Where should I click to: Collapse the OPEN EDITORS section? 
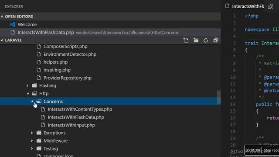(x=2, y=17)
